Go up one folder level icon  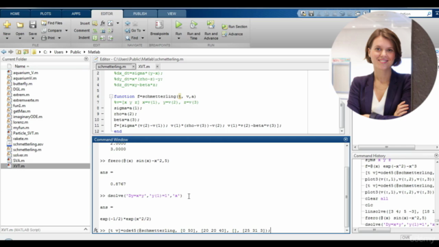19,52
